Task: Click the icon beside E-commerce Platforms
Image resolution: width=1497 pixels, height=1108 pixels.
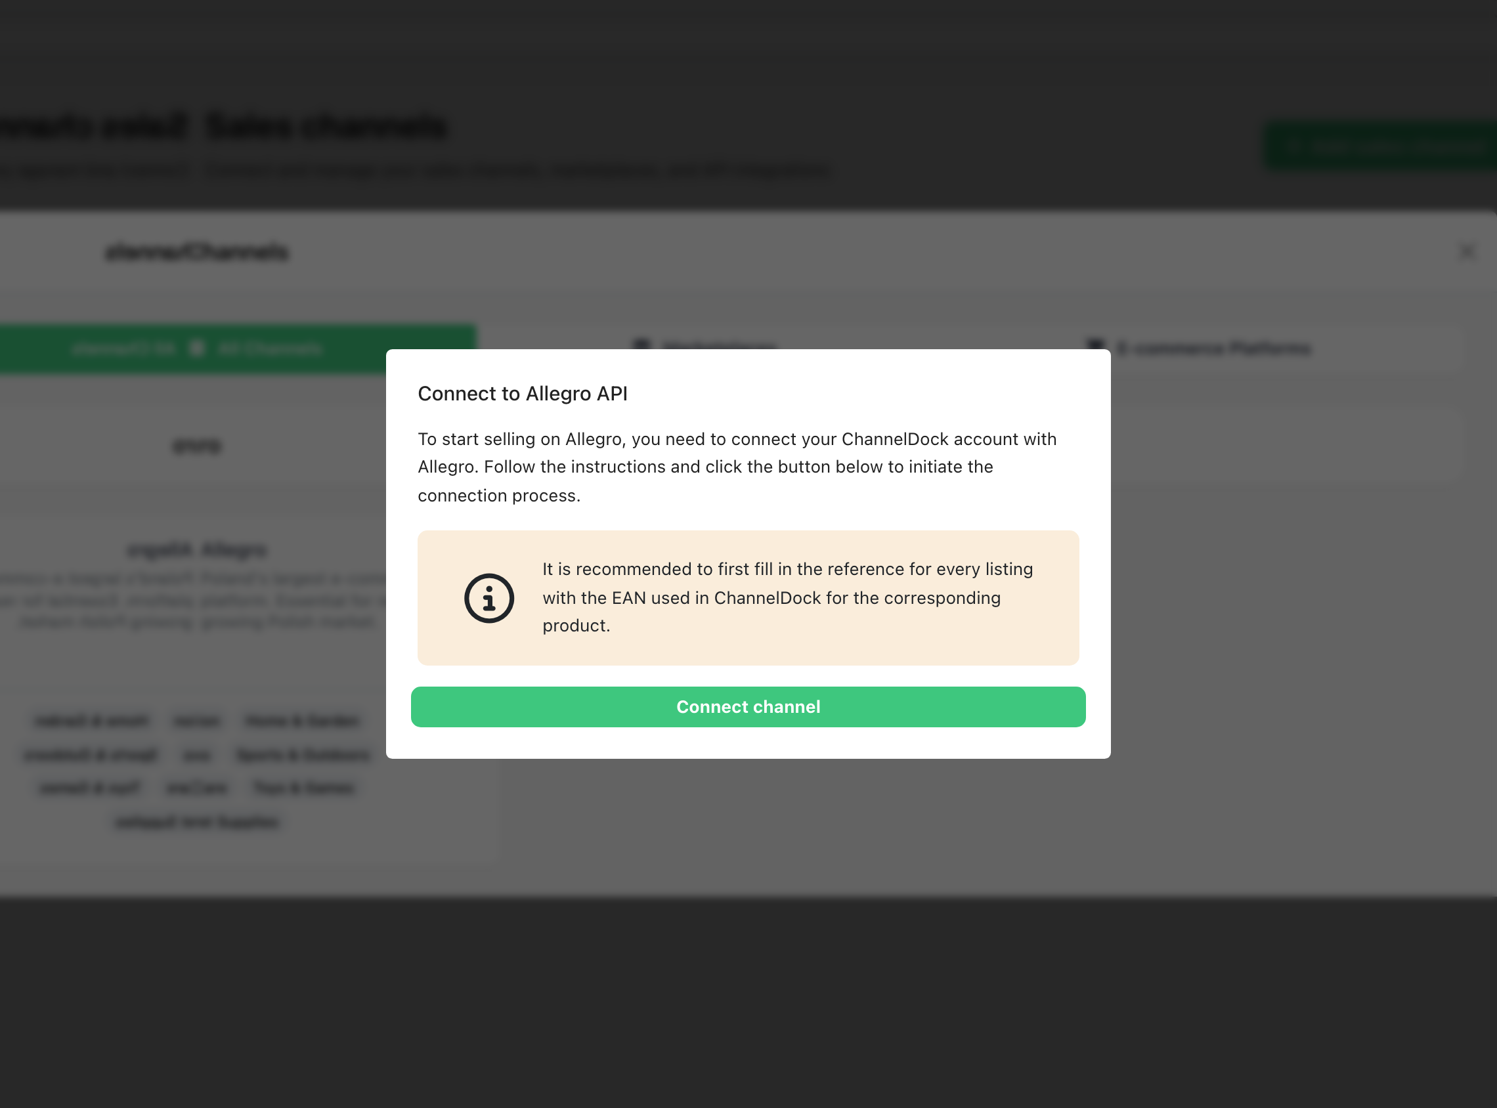Action: coord(1095,346)
